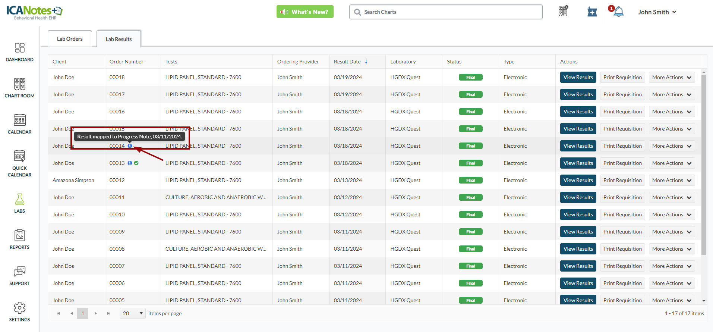Screen dimensions: 713x332
Task: Click the What's New button
Action: pyautogui.click(x=305, y=12)
